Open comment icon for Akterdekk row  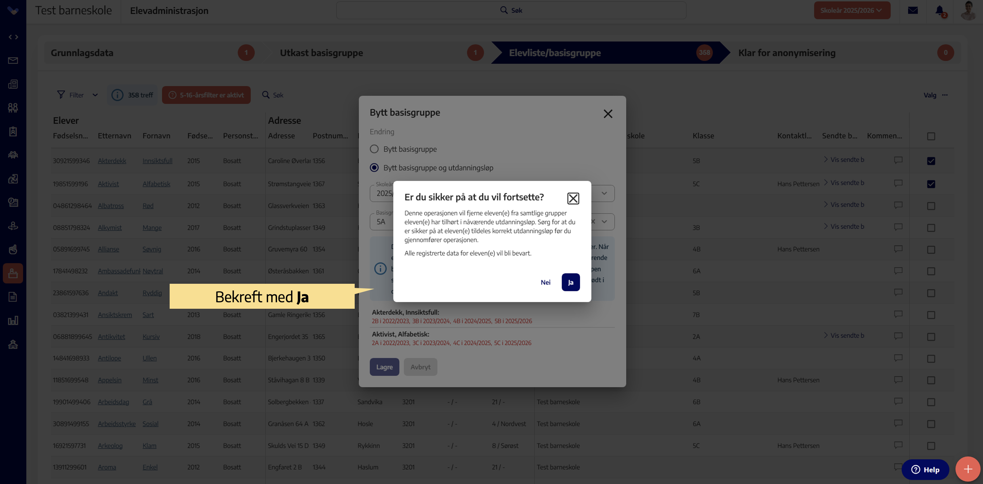(898, 160)
